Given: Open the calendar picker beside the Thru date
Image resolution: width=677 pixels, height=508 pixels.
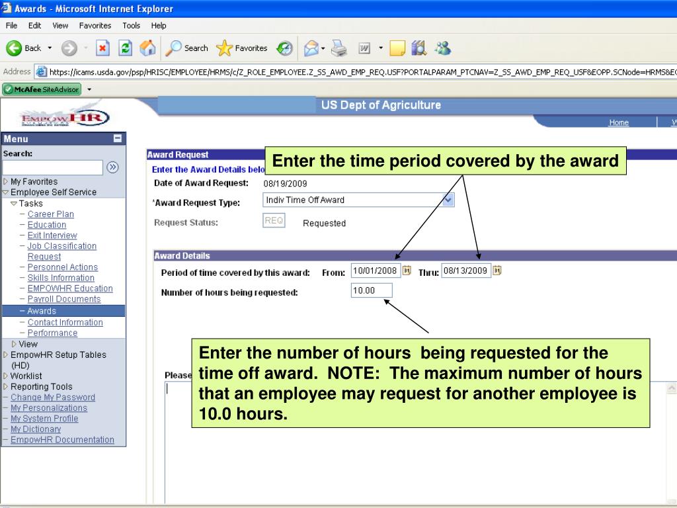Looking at the screenshot, I should click(x=497, y=271).
